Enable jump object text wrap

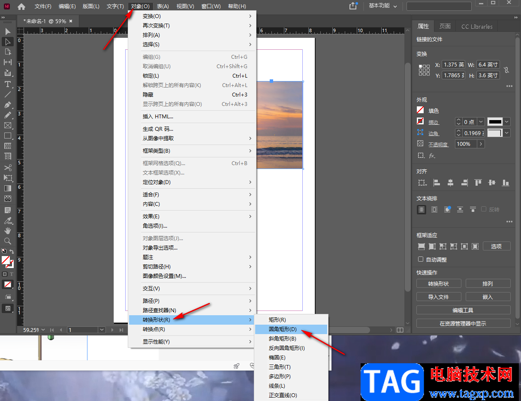coord(460,209)
